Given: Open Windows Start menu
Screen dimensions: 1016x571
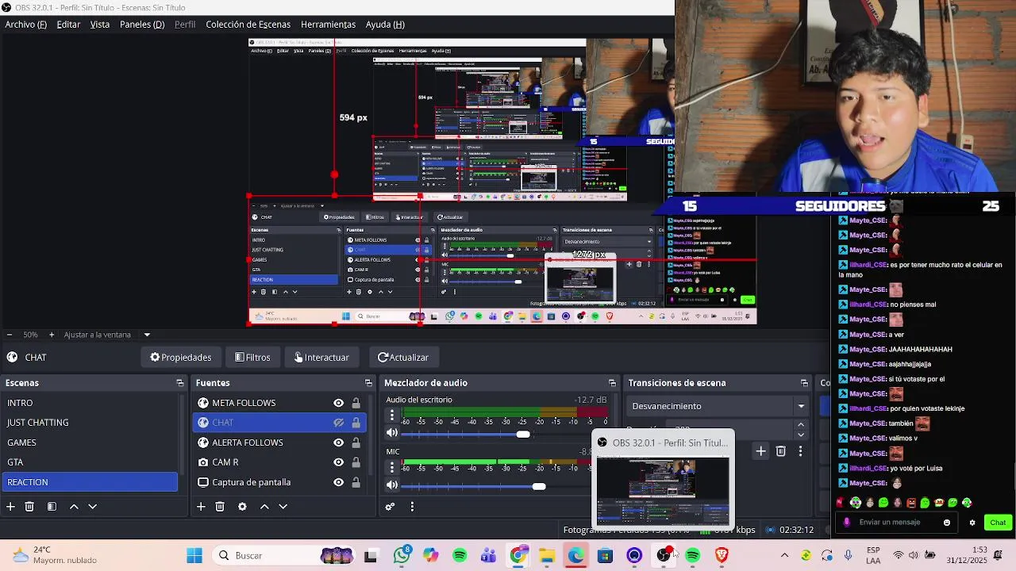Looking at the screenshot, I should 194,555.
